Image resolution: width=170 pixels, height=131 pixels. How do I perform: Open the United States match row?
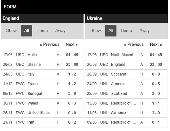click(42, 113)
